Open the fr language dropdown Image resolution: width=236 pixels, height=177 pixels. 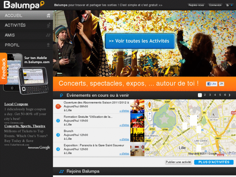click(230, 5)
